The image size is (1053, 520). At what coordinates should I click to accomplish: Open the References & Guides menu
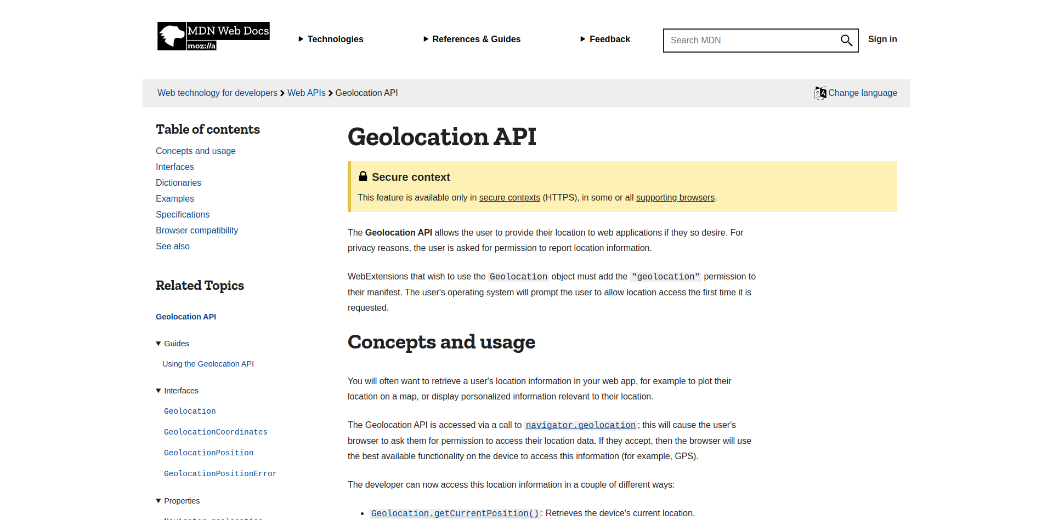click(x=476, y=39)
